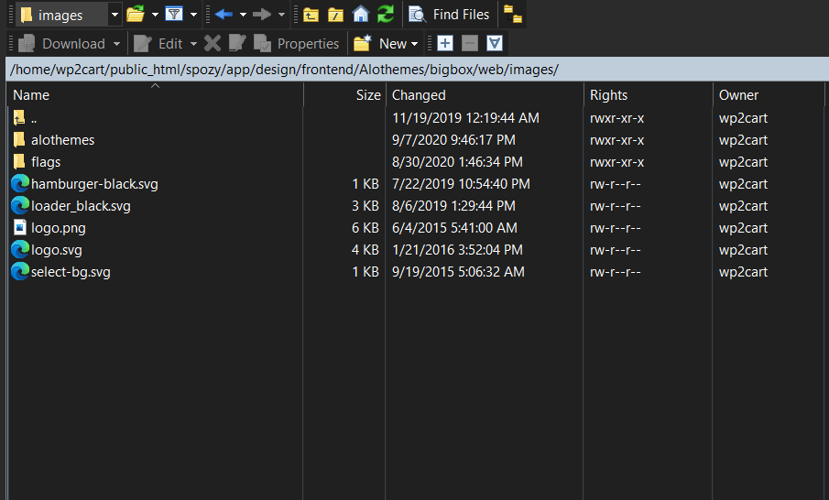
Task: Click the Find Files button
Action: point(450,15)
